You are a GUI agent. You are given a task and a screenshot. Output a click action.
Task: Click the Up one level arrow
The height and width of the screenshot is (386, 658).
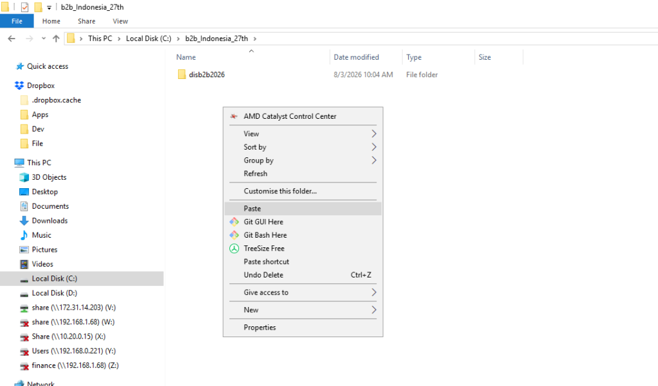pyautogui.click(x=56, y=39)
